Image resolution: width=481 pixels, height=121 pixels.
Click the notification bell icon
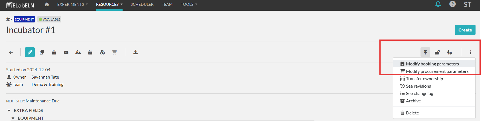438,4
